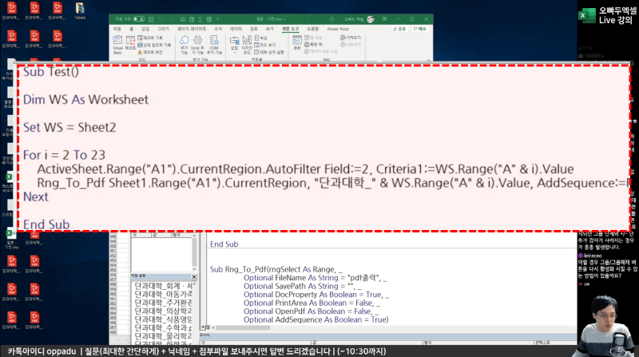Viewport: 639px width, 357px height.
Task: Click the Share button
Action: coord(401,28)
